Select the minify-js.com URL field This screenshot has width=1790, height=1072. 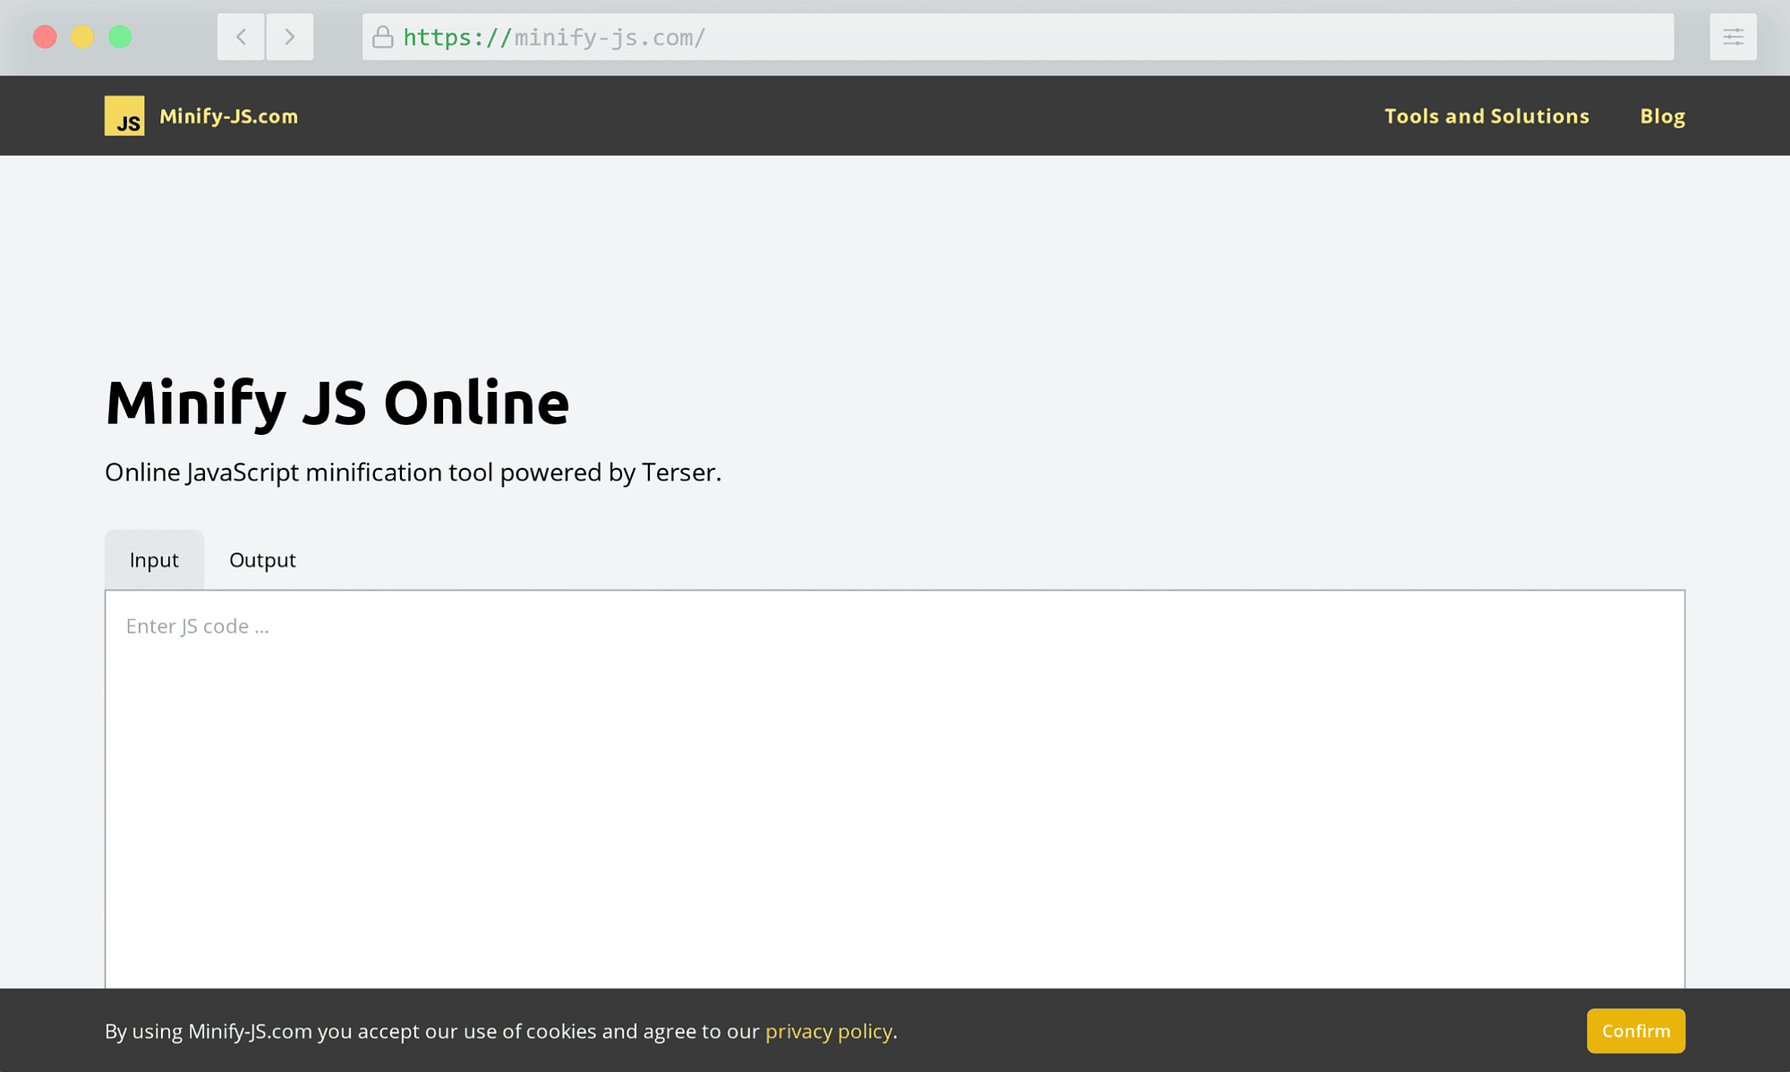pyautogui.click(x=1018, y=37)
